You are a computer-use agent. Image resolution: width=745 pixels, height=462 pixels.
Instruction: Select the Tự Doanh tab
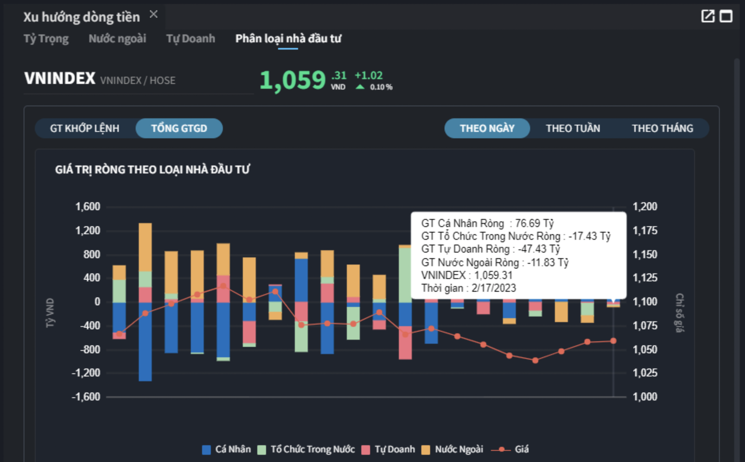click(190, 39)
